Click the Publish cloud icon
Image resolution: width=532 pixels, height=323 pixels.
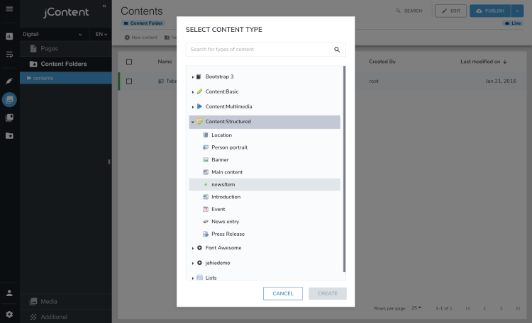click(480, 11)
